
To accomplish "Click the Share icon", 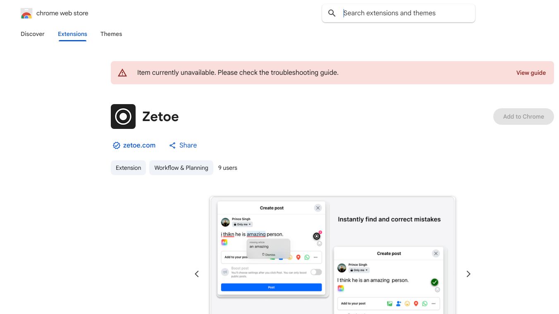I will [x=172, y=145].
